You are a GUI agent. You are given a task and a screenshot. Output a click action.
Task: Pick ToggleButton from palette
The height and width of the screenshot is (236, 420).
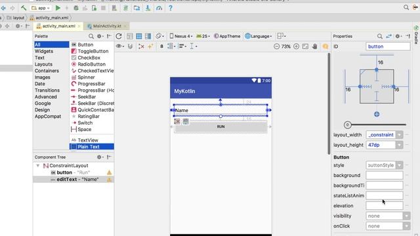(x=93, y=51)
